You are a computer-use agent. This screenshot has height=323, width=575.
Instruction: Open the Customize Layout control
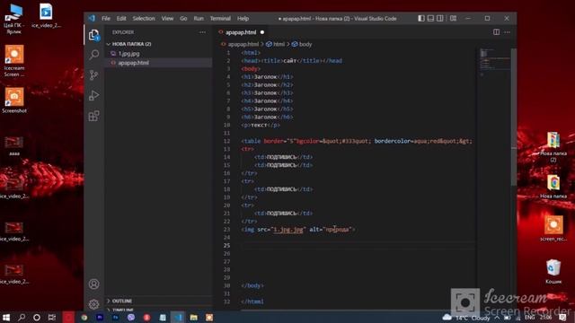coord(453,18)
